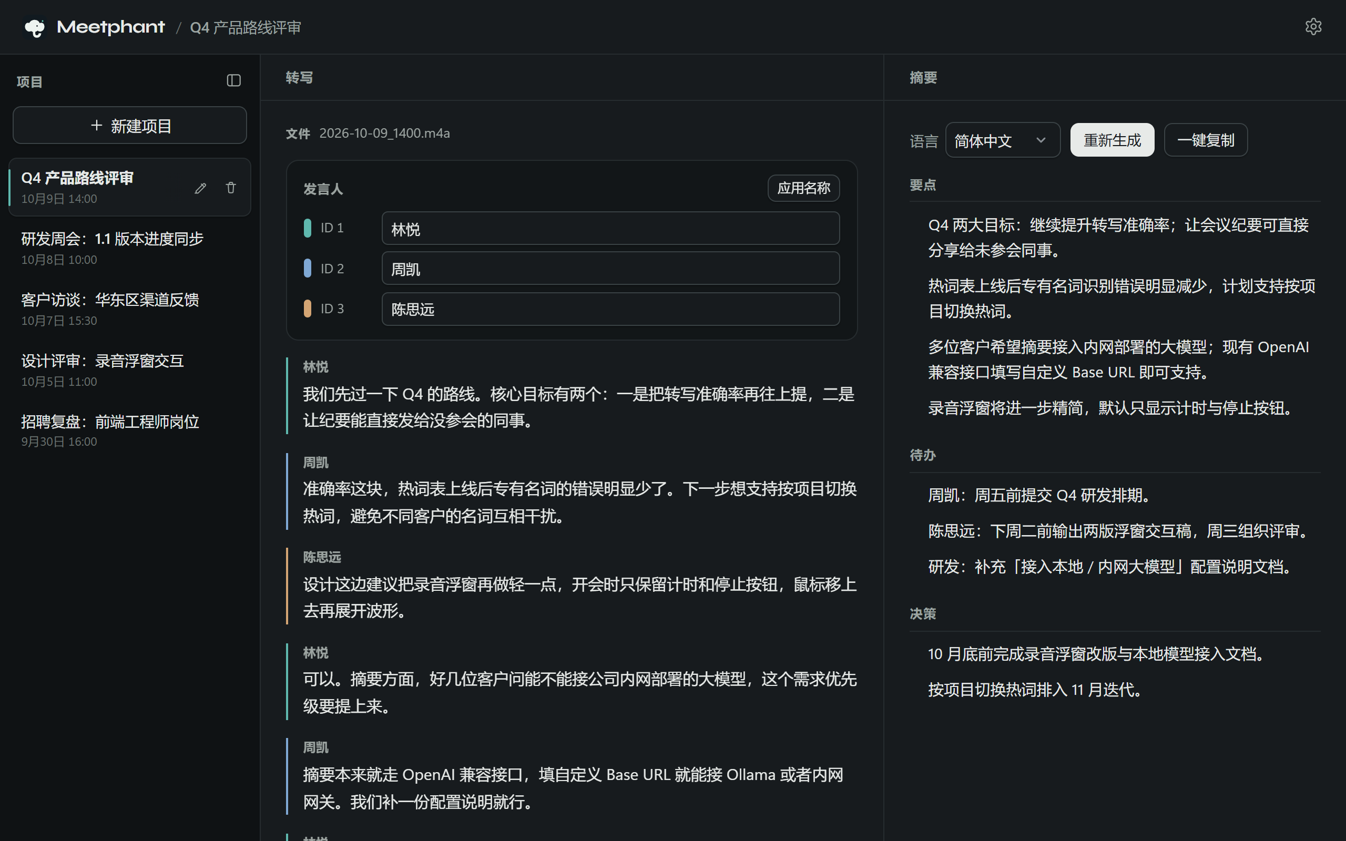This screenshot has width=1346, height=841.
Task: Click the Q4 产品路线评审 breadcrumb title
Action: click(246, 28)
